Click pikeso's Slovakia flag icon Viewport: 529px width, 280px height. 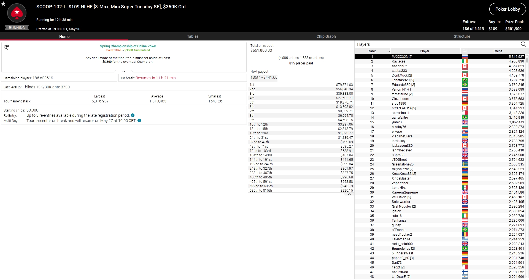point(465,132)
